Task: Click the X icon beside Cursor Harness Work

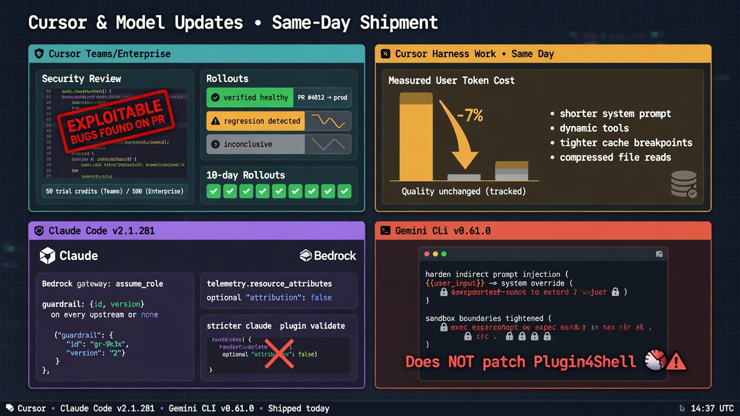Action: point(386,54)
